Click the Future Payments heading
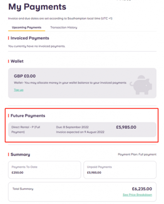Screen dimensions: 164x204 pyautogui.click(x=28, y=116)
